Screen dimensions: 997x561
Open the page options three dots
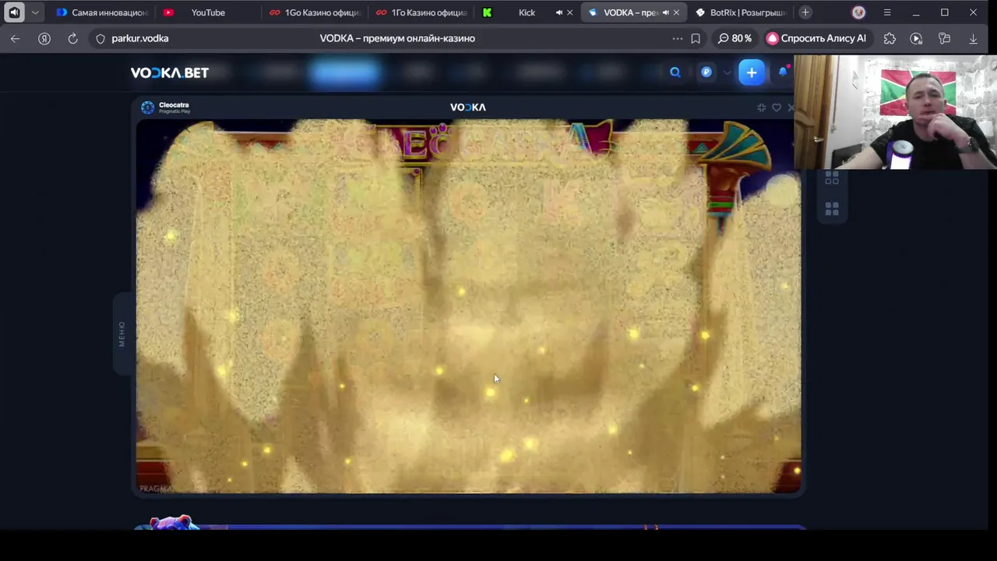(678, 38)
